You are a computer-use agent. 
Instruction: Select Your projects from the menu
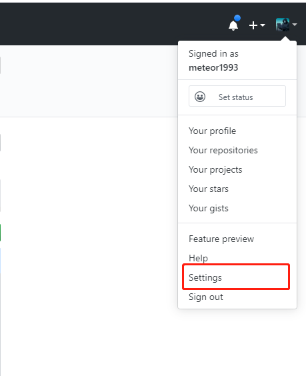pyautogui.click(x=215, y=170)
